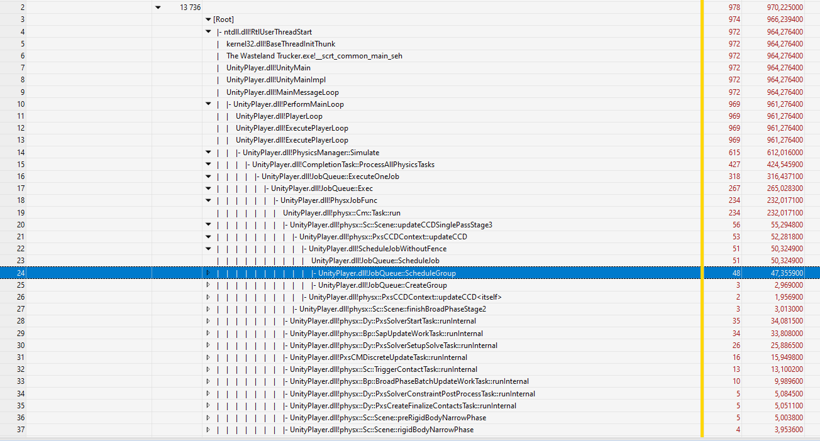This screenshot has width=820, height=441.
Task: Click line number 37
Action: coord(22,430)
